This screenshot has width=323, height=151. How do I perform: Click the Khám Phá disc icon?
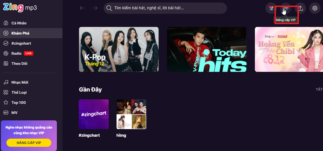6,33
